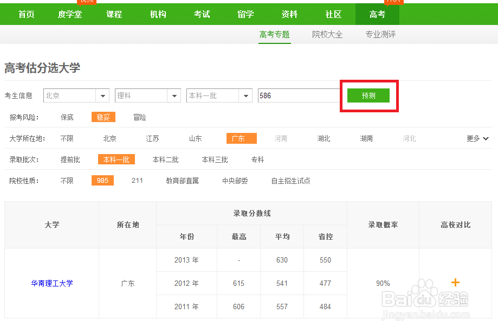The height and width of the screenshot is (332, 498).
Task: Click the 484 省控 score cell
Action: (x=325, y=307)
